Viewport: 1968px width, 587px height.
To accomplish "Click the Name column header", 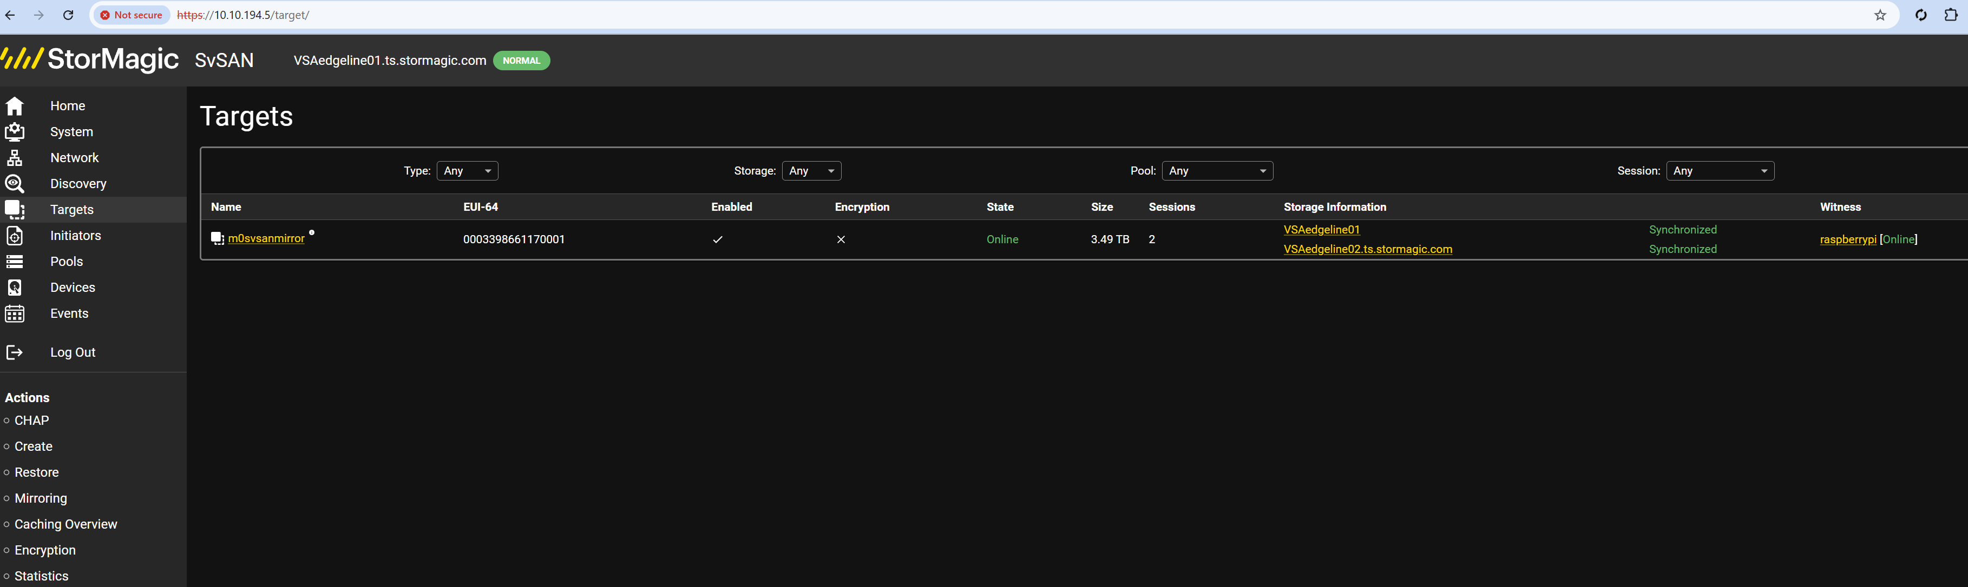I will pos(226,207).
